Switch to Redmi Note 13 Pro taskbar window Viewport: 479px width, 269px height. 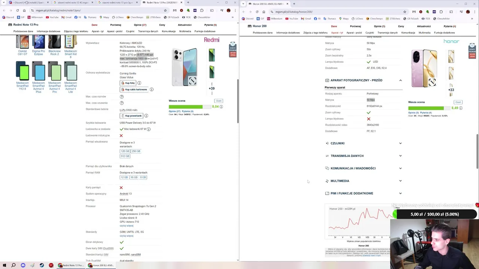point(70,265)
